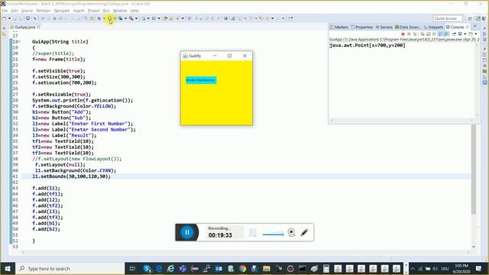This screenshot has width=489, height=275.
Task: Click the Save toolbar icon
Action: pos(15,18)
